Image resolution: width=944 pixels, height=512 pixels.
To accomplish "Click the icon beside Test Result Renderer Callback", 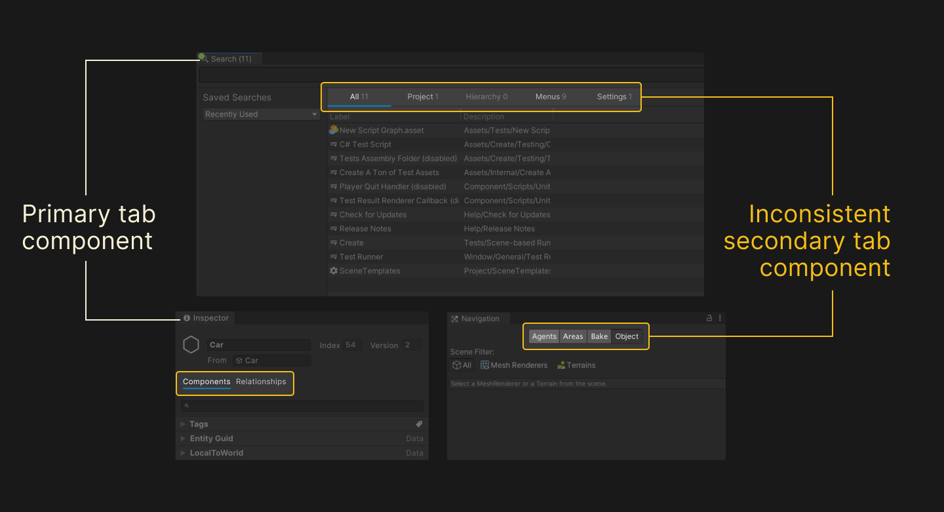I will [334, 201].
